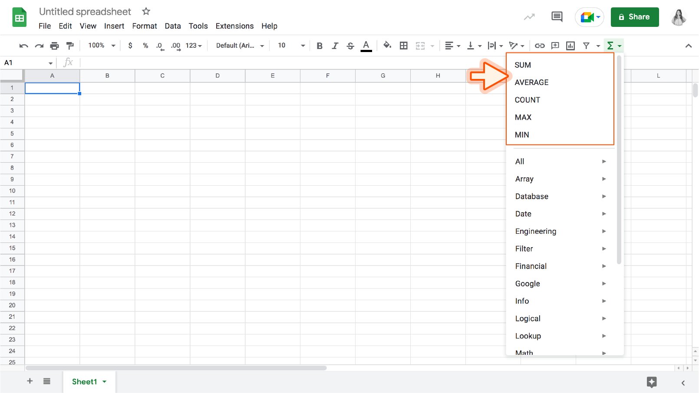The image size is (699, 393).
Task: Click the insert chart icon
Action: pyautogui.click(x=570, y=46)
